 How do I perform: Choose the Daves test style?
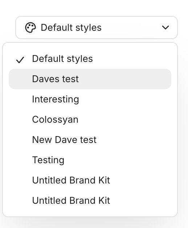(90, 79)
